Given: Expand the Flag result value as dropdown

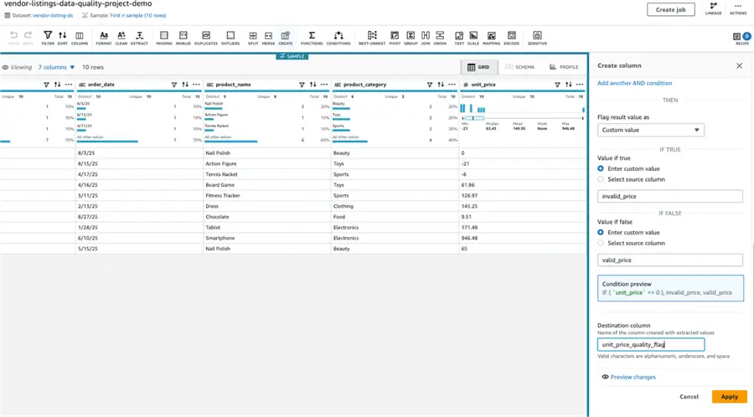Looking at the screenshot, I should point(651,130).
